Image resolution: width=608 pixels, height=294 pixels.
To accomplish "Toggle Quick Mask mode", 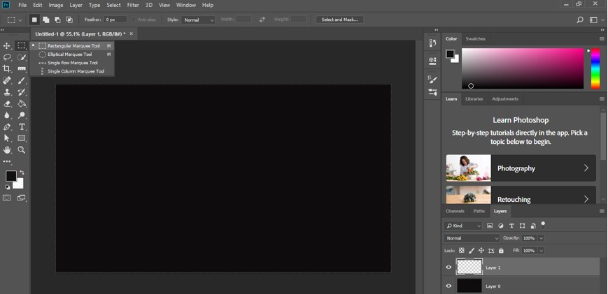I will pyautogui.click(x=6, y=198).
